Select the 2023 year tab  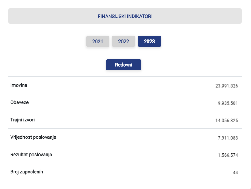149,41
